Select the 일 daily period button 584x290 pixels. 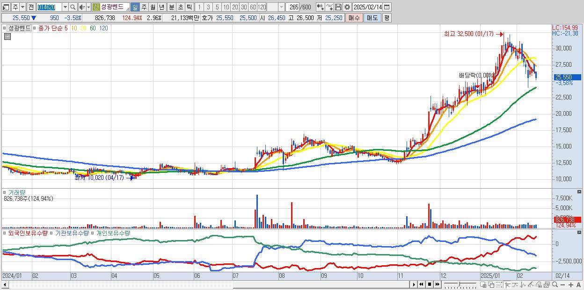pyautogui.click(x=135, y=7)
